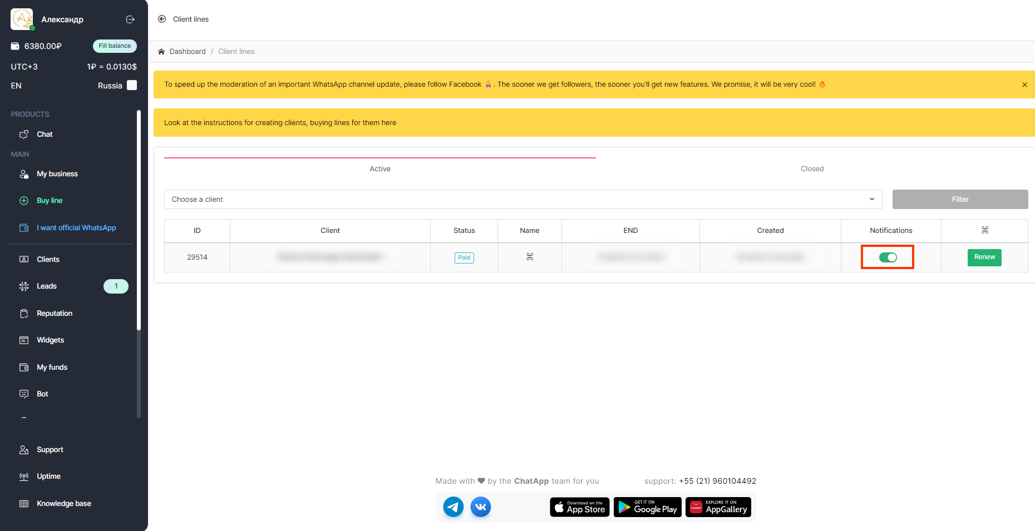The height and width of the screenshot is (531, 1035).
Task: Toggle the Russia language checkbox
Action: tap(132, 85)
